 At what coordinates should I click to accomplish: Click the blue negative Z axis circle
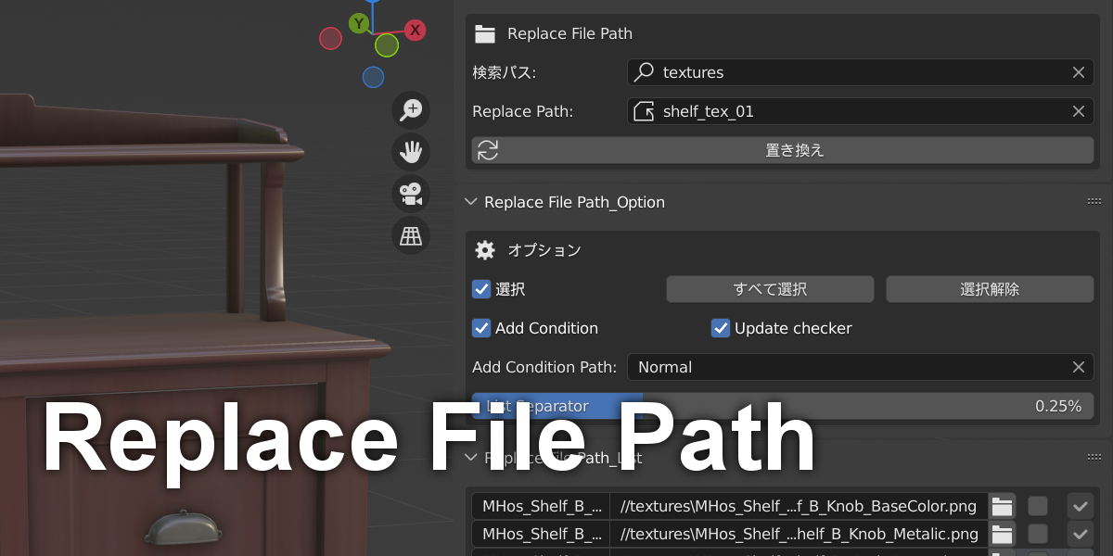pos(373,77)
